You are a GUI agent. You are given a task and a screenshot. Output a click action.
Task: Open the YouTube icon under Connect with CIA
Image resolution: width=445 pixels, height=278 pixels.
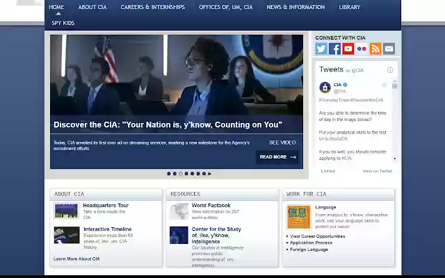coord(348,49)
